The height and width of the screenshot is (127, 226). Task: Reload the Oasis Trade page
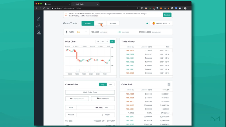point(44,8)
